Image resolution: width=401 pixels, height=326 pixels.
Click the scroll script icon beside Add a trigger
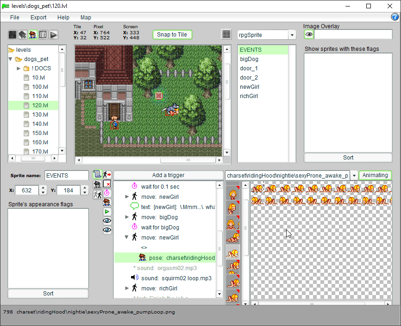(97, 174)
